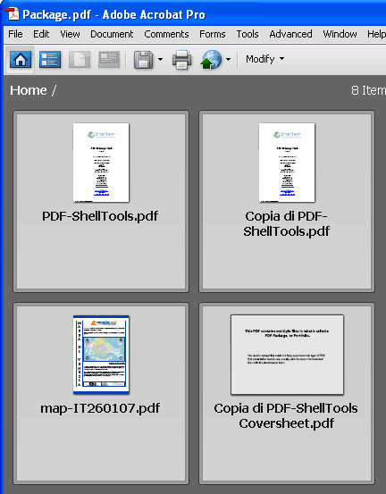
Task: Open the Tools menu
Action: 248,34
